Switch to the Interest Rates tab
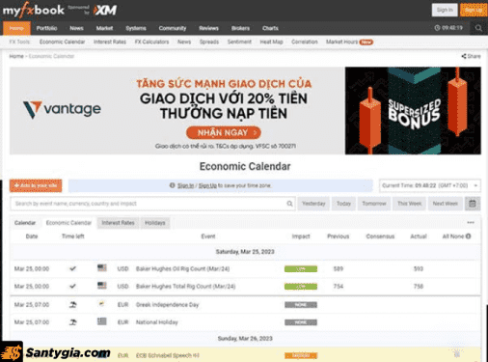Image resolution: width=488 pixels, height=362 pixels. tap(118, 223)
